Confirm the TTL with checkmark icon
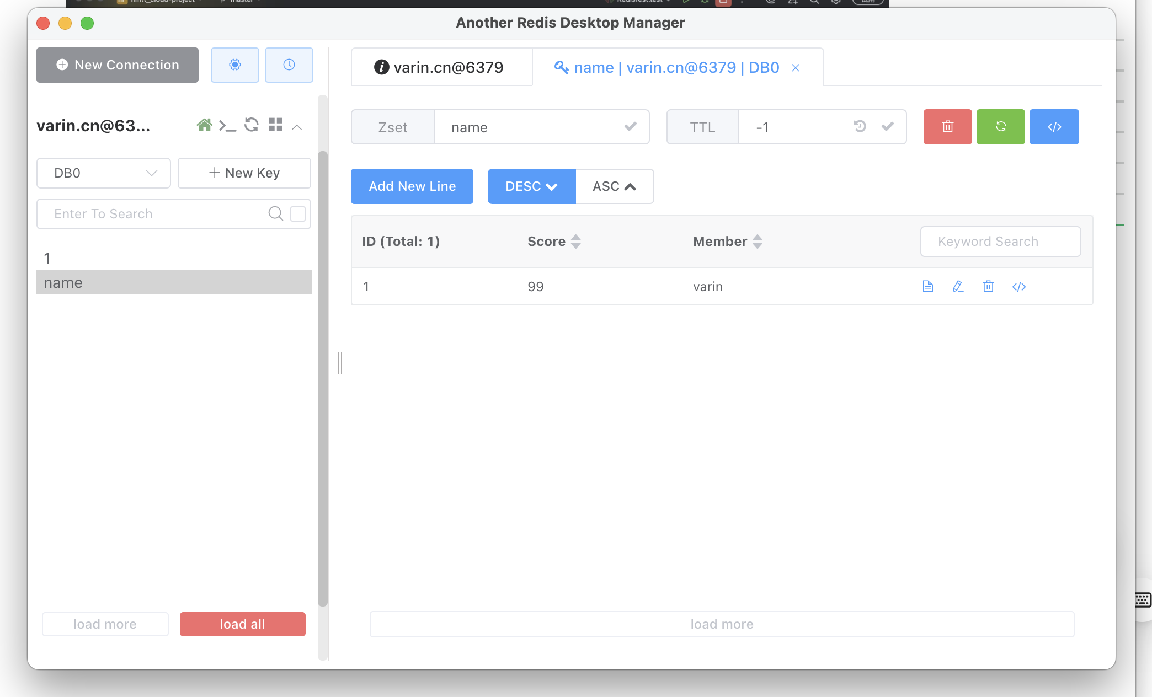The height and width of the screenshot is (697, 1152). [x=888, y=127]
